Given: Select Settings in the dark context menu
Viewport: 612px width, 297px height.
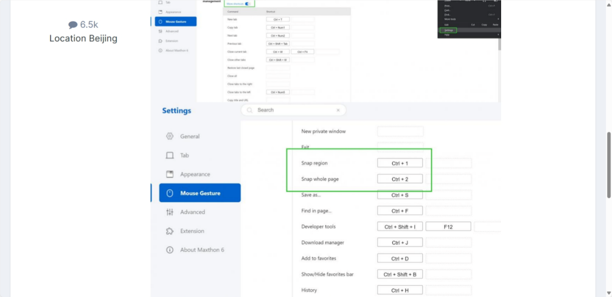Looking at the screenshot, I should point(448,30).
